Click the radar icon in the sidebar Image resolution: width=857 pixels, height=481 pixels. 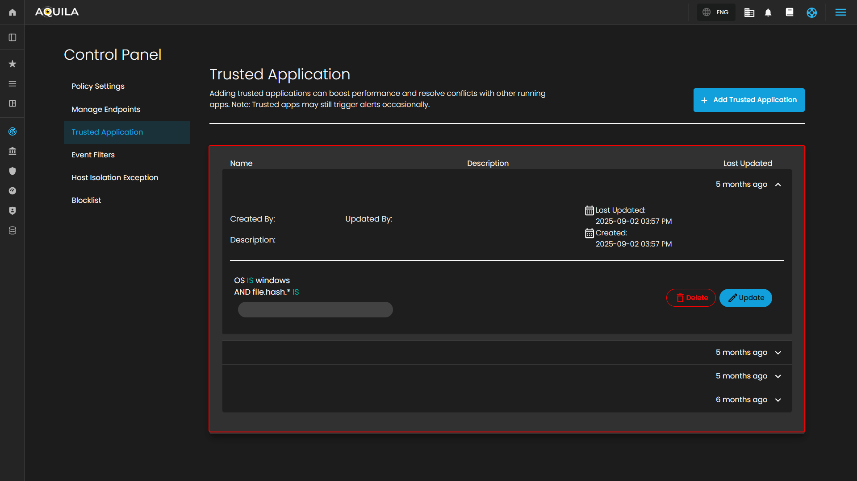(13, 132)
